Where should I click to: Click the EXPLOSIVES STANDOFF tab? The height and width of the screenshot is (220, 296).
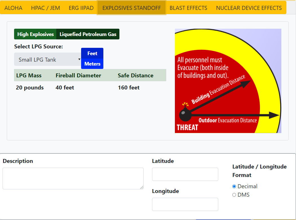pyautogui.click(x=132, y=8)
